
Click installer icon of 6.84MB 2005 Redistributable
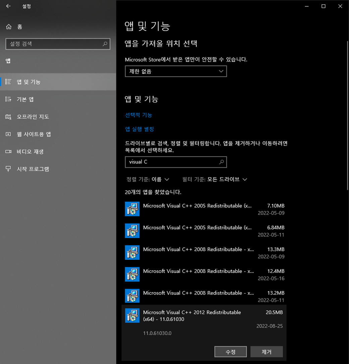(x=132, y=231)
